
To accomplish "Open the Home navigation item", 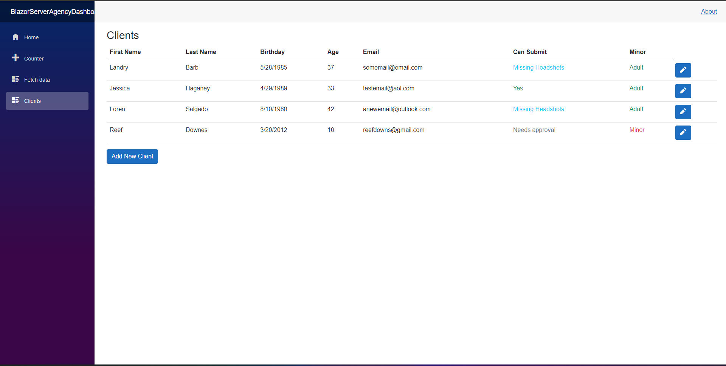I will (x=31, y=37).
